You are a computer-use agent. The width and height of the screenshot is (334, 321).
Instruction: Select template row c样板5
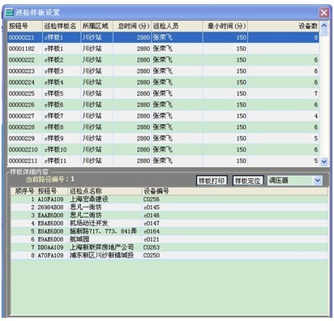pyautogui.click(x=163, y=93)
